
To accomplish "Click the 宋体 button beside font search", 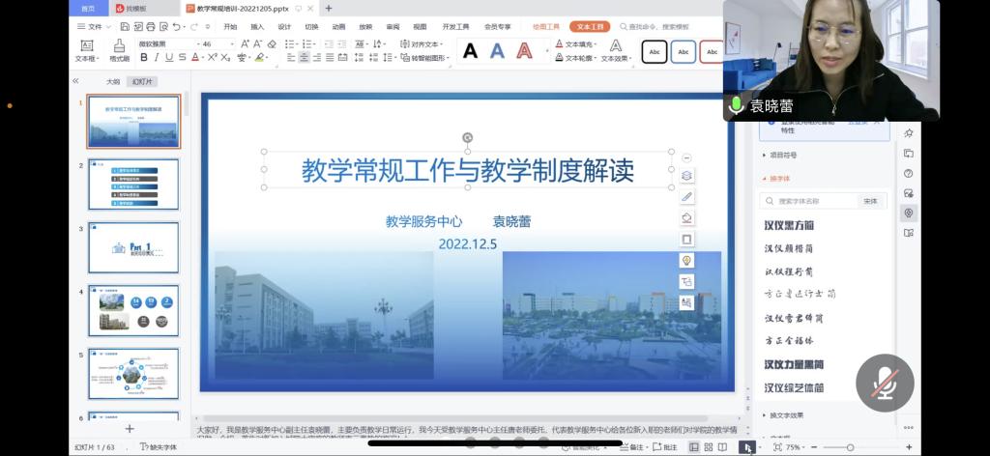I will click(x=870, y=201).
